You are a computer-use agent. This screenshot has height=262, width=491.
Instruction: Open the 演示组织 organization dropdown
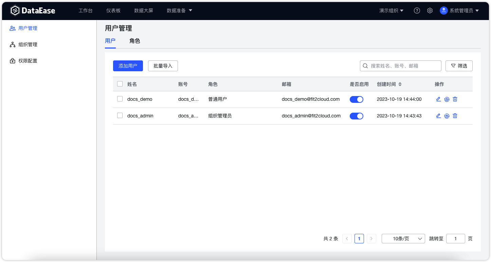point(392,11)
